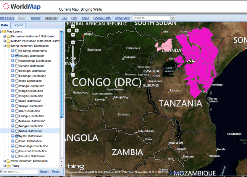
Task: Zoom in with the plus button
Action: point(73,42)
